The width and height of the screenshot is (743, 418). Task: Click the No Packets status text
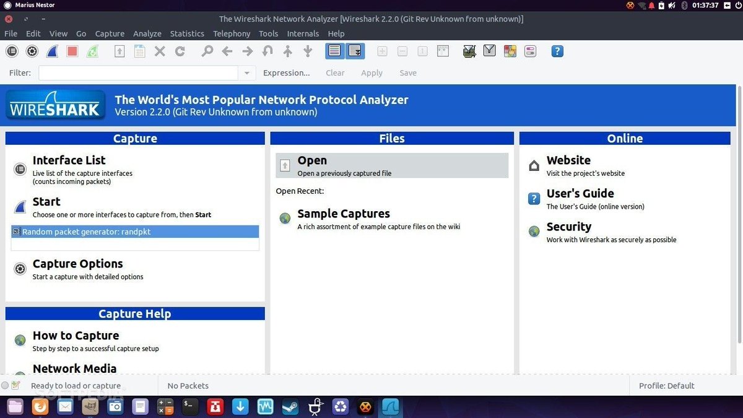[x=188, y=386]
